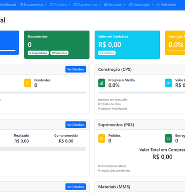Open the Documentos menu
Image resolution: width=185 pixels, height=194 pixels.
(33, 4)
